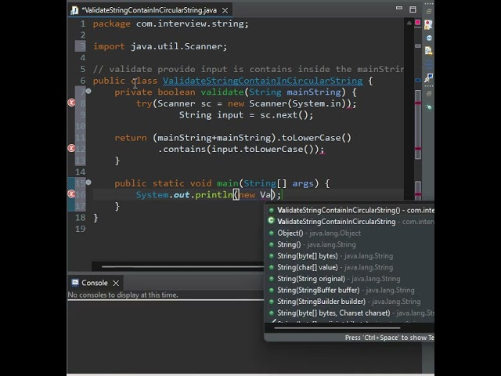The width and height of the screenshot is (501, 376).
Task: Jump to red overview marker for line 12 error
Action: (x=417, y=149)
